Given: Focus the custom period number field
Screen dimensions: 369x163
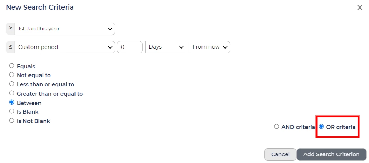Looking at the screenshot, I should [x=129, y=47].
